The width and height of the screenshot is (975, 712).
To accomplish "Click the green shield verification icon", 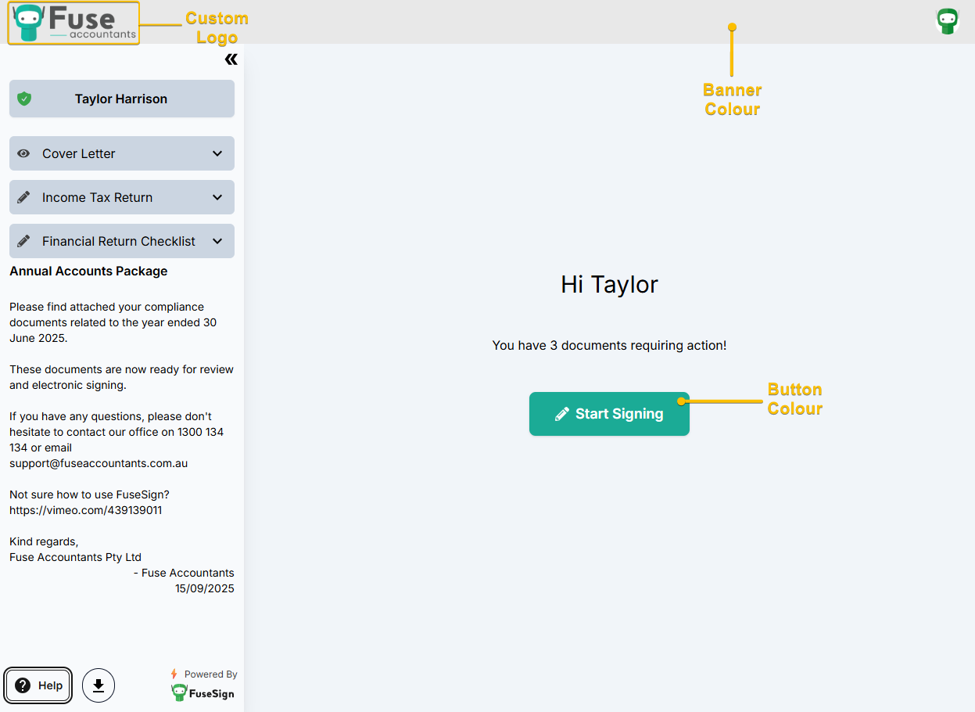I will (24, 99).
